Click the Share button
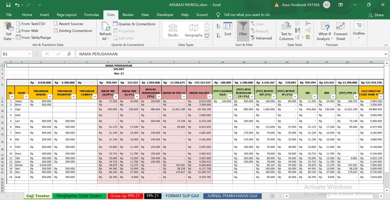This screenshot has height=200, width=390. pos(376,15)
